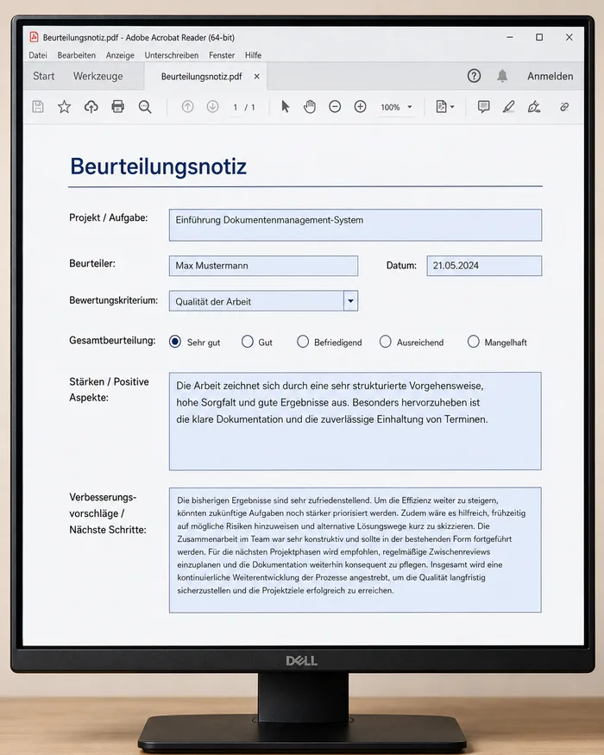604x755 pixels.
Task: Switch to the Werkzeuge tab
Action: click(x=98, y=76)
